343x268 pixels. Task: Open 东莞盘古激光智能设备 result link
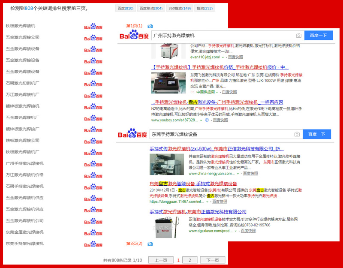tap(193, 184)
